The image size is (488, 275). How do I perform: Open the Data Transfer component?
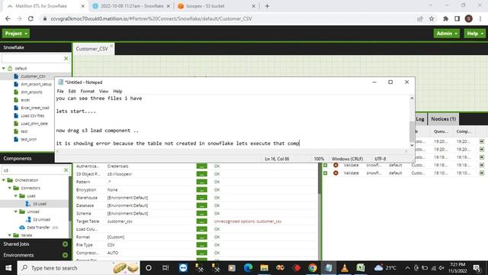[38, 228]
